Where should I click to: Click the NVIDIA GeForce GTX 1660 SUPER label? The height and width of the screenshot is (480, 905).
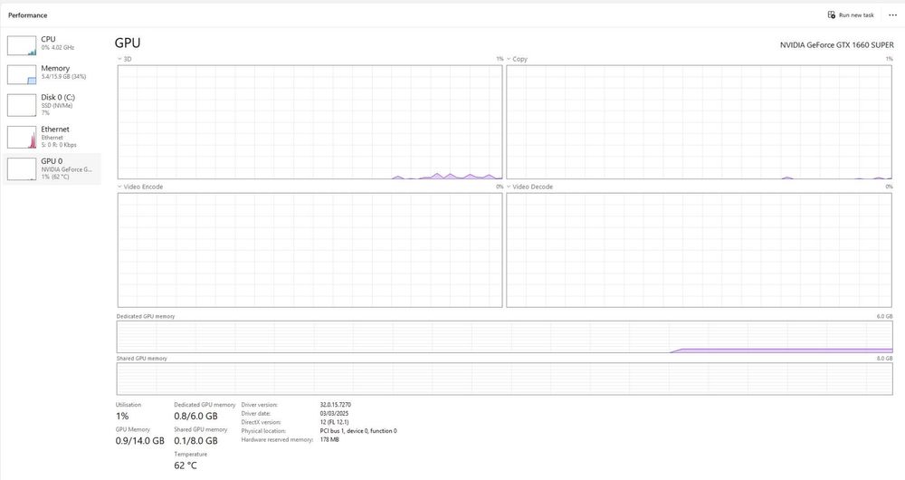[x=837, y=45]
